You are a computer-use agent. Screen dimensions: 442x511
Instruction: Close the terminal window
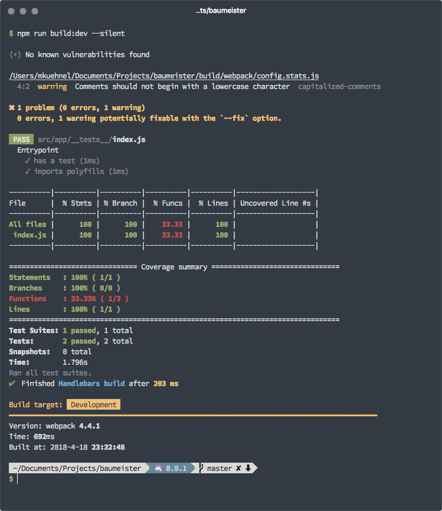pos(12,11)
